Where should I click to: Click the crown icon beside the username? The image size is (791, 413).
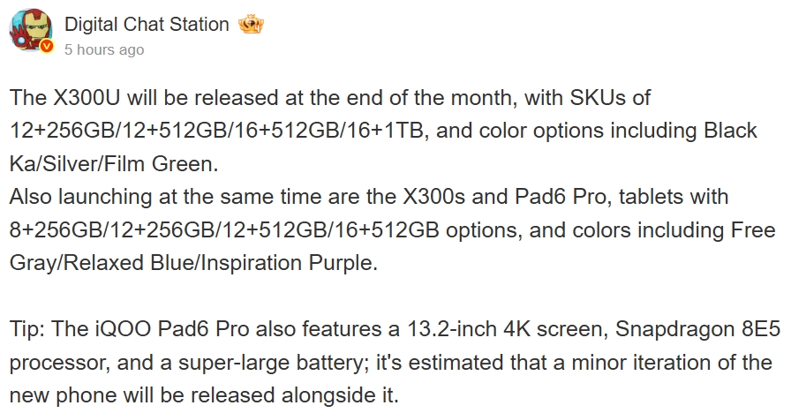pyautogui.click(x=252, y=24)
